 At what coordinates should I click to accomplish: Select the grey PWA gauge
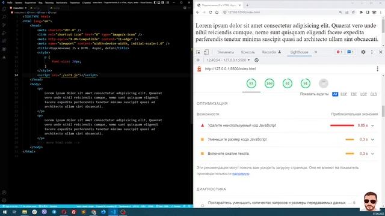[324, 83]
